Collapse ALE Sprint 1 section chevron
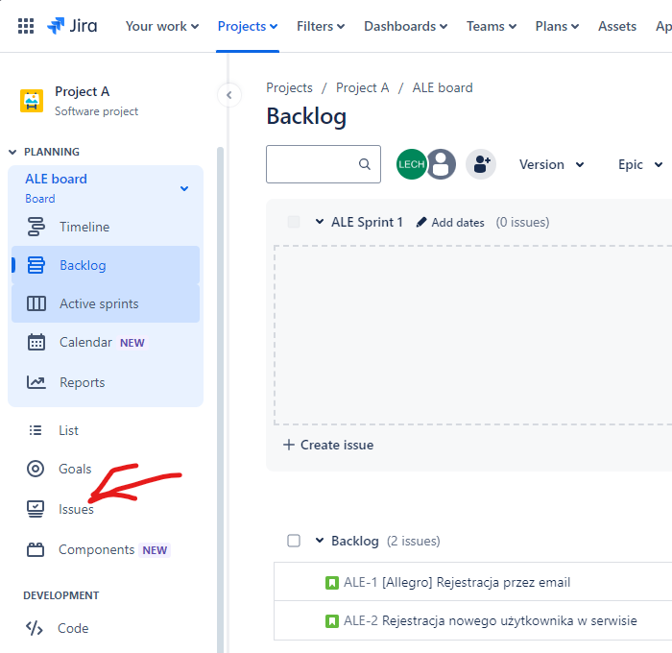Screen dimensions: 672x653 click(x=320, y=222)
